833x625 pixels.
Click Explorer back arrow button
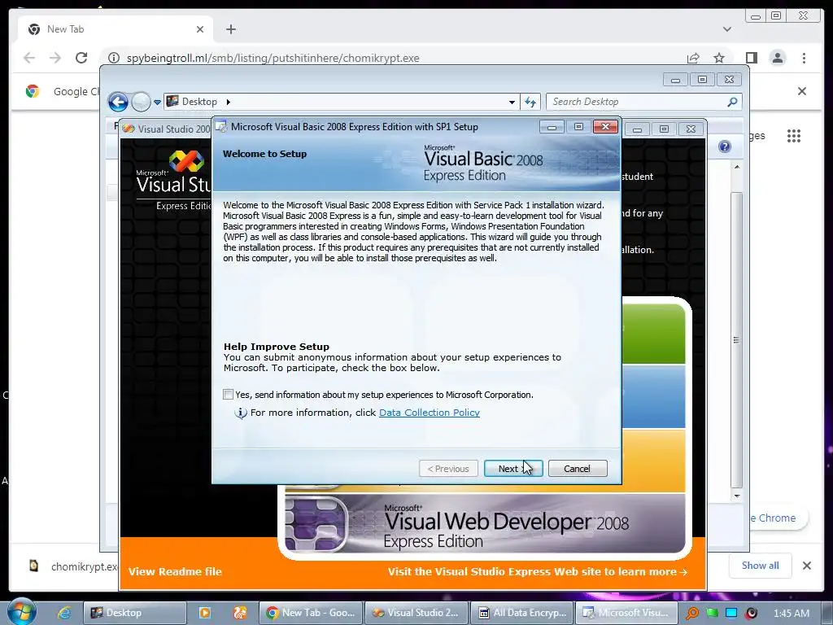point(118,102)
